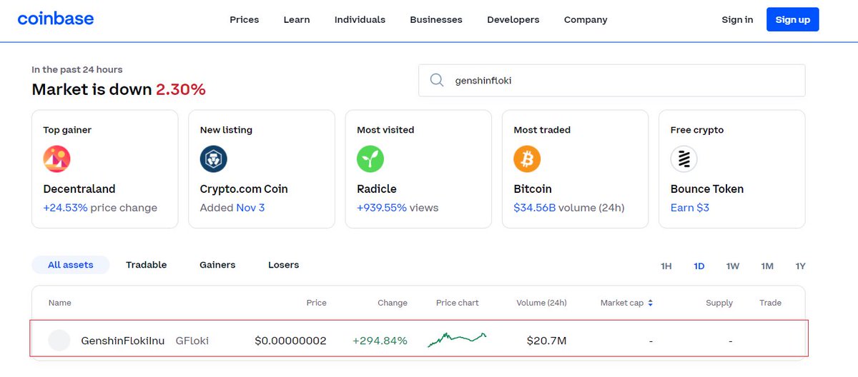This screenshot has width=858, height=377.
Task: Switch to 1Y time range
Action: (x=801, y=266)
